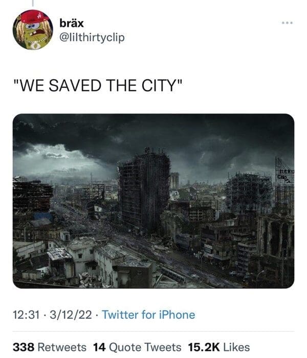View the 14 Quote Tweets list
Viewport: 307px width, 358px height.
(137, 347)
